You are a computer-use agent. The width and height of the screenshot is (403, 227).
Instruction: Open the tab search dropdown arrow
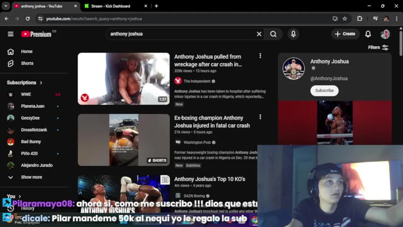click(x=6, y=6)
